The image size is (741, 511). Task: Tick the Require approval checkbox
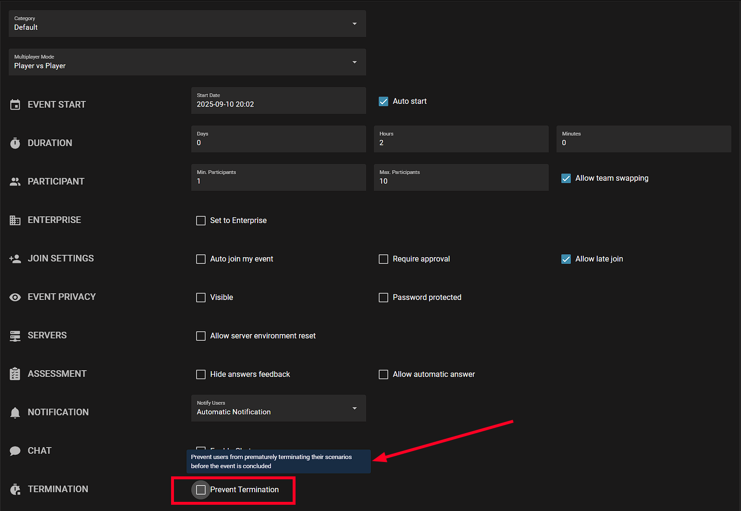tap(383, 259)
